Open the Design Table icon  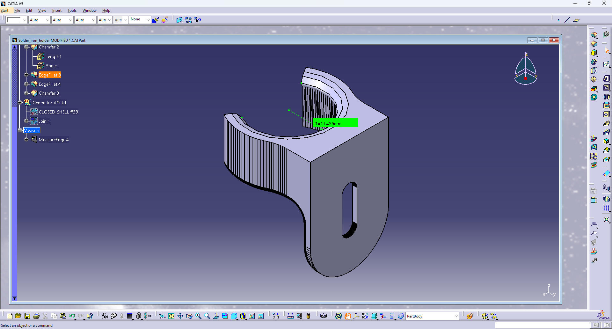[x=130, y=316]
